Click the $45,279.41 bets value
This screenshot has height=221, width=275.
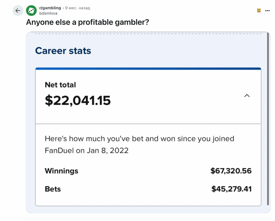point(231,189)
